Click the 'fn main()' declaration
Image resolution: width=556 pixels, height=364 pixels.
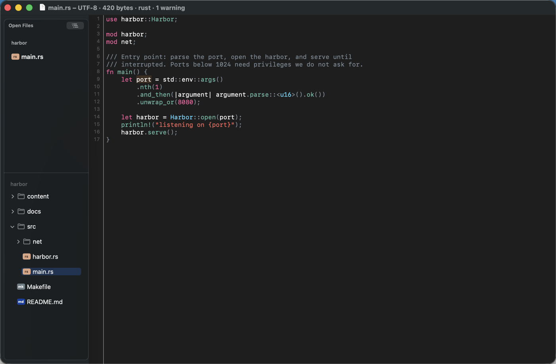tap(123, 72)
